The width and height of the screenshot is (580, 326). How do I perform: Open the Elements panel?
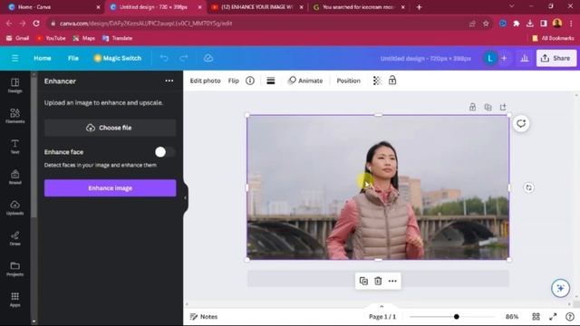14,116
